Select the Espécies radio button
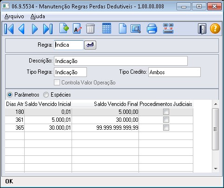This screenshot has height=188, width=224. click(x=46, y=95)
